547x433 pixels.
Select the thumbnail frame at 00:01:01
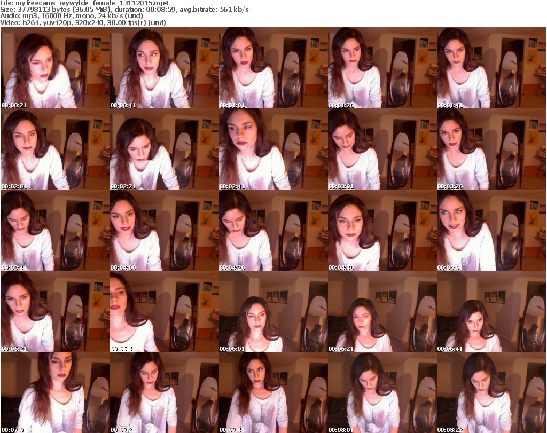(x=273, y=68)
